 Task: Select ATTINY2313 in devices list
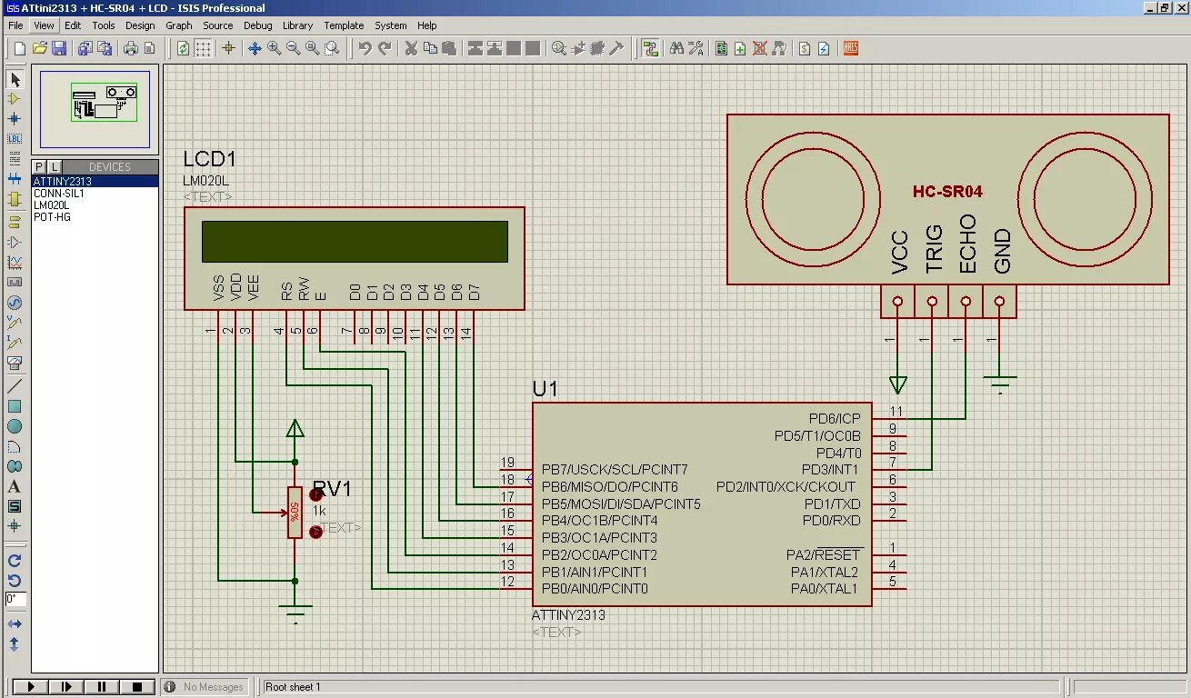(95, 181)
